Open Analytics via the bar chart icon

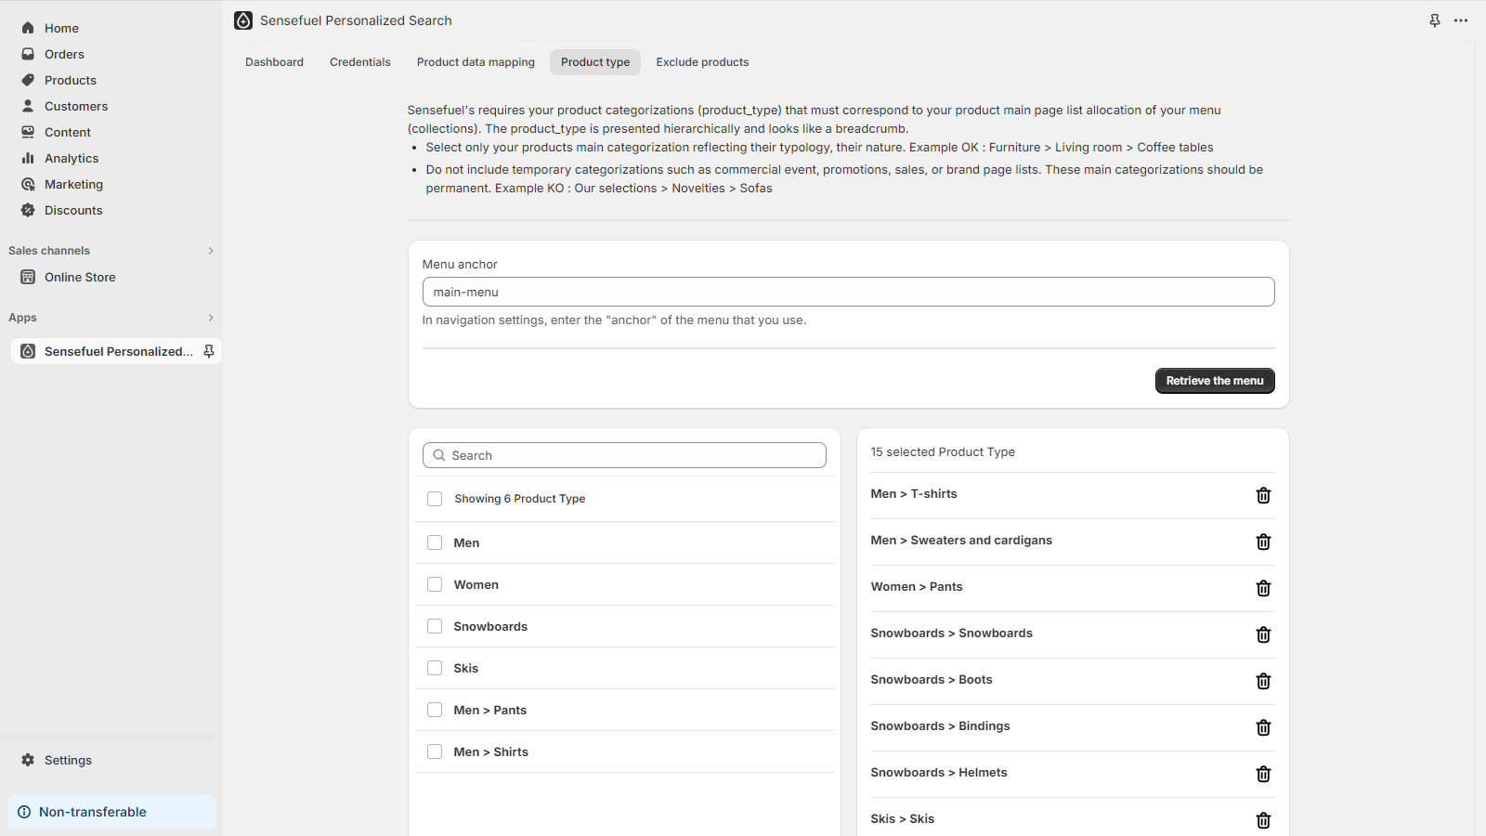28,158
